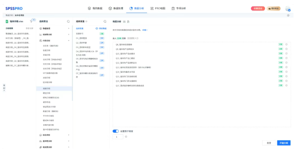Click the algorithm list vertical scrollbar
This screenshot has height=163, width=300.
click(x=72, y=63)
